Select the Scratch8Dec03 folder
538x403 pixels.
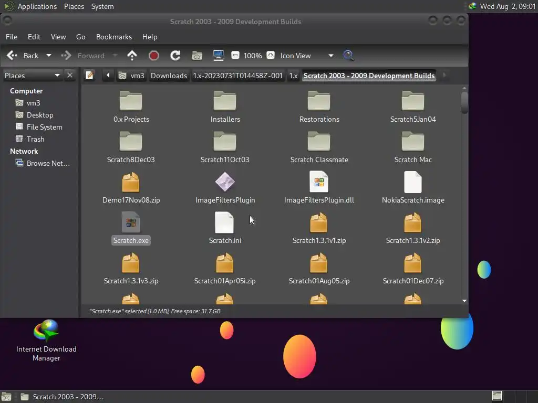point(131,147)
